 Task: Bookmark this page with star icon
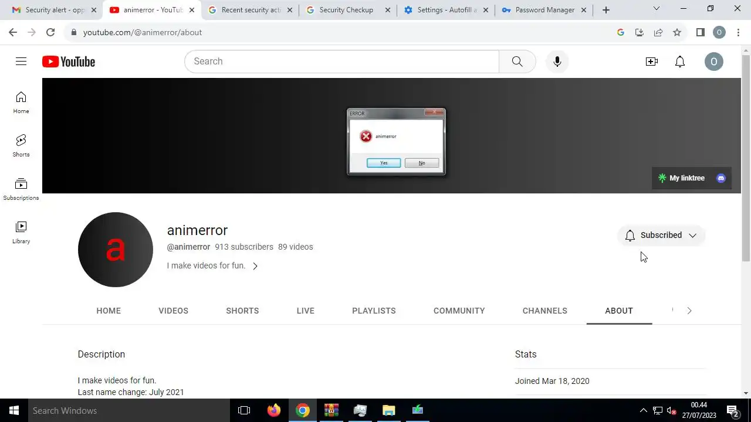[x=677, y=32]
